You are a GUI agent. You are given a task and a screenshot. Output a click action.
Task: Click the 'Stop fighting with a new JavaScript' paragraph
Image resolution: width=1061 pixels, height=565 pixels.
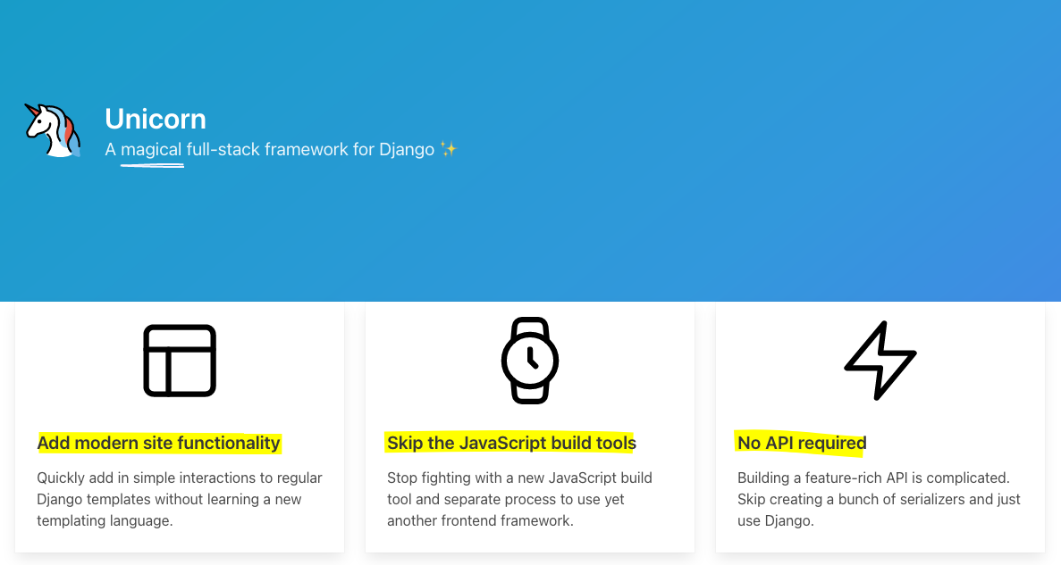coord(519,500)
